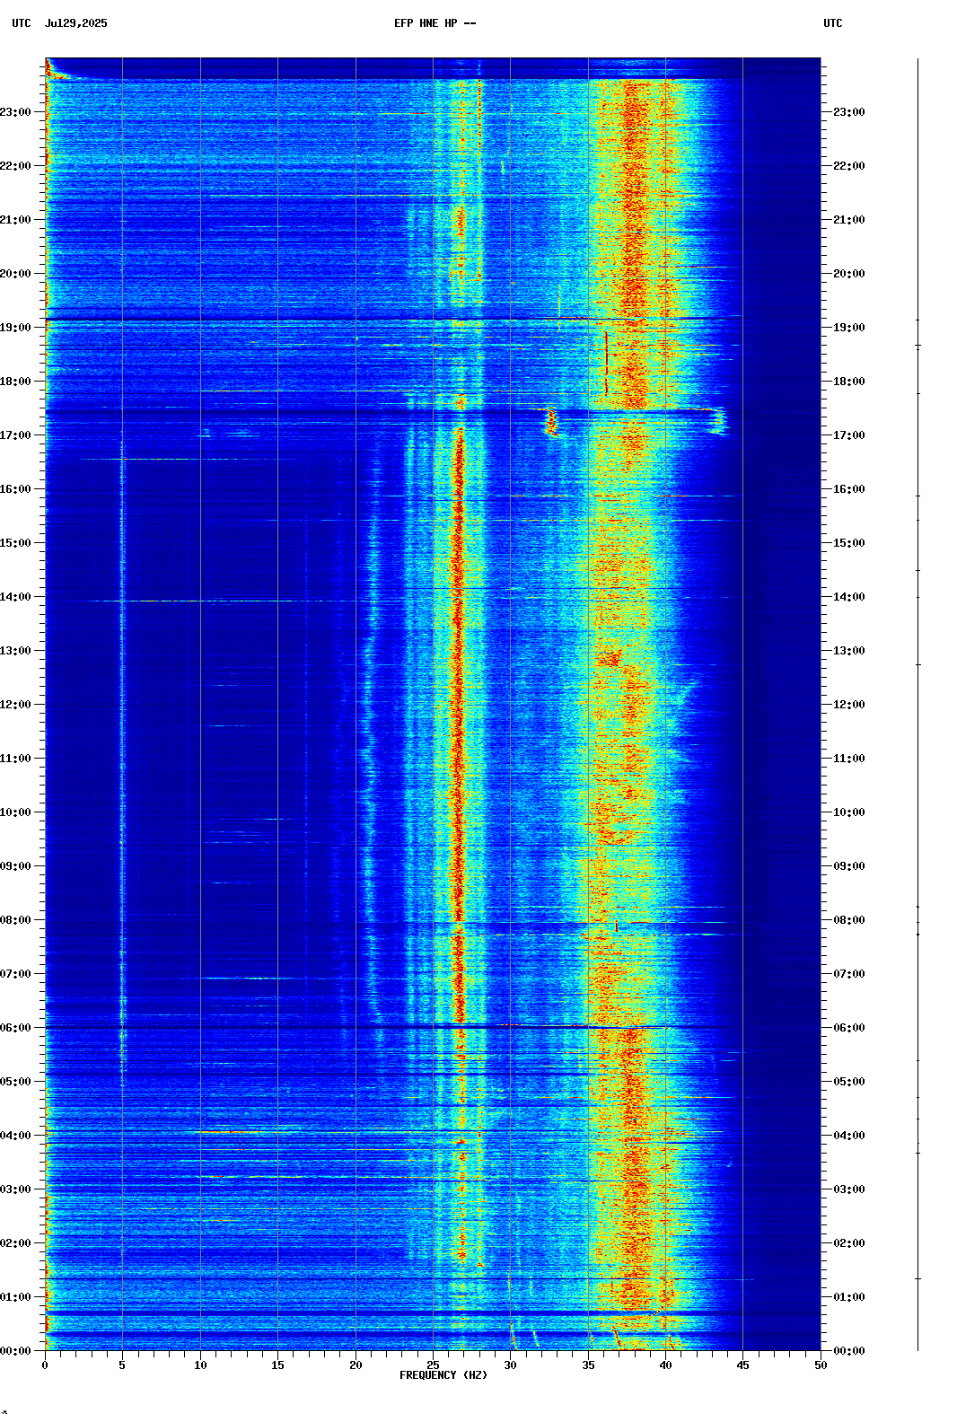Select the 01:00 label on the left axis
This screenshot has height=1422, width=957.
tap(15, 1297)
